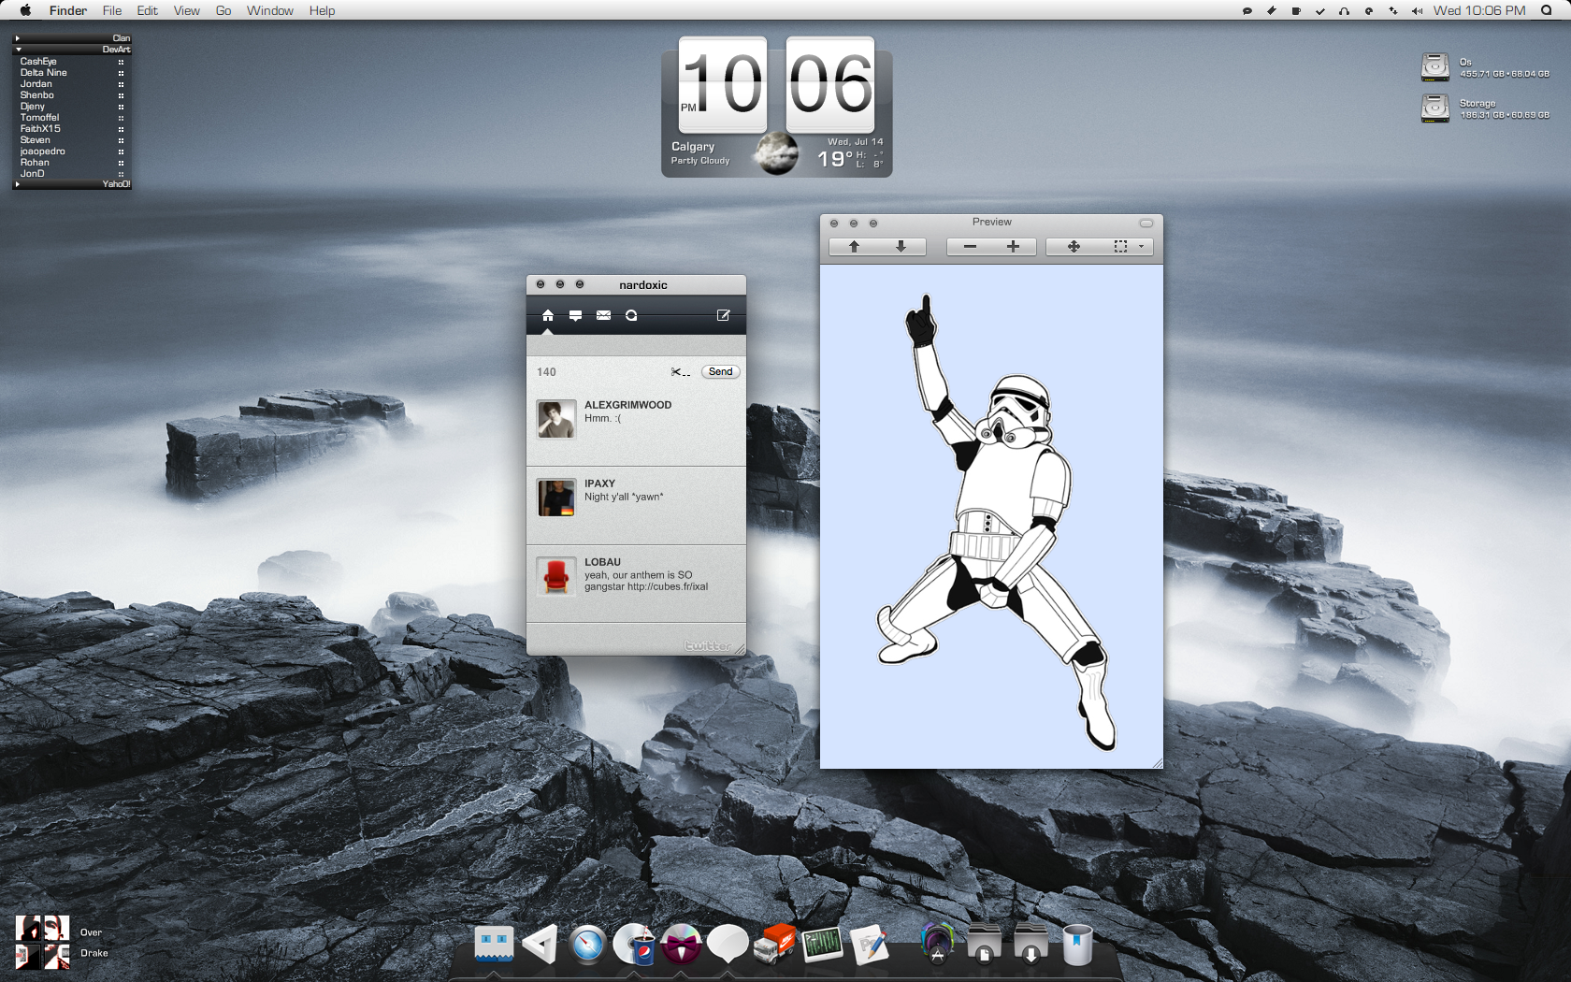Viewport: 1571px width, 982px height.
Task: Click the scissors shorten-link icon
Action: point(681,372)
